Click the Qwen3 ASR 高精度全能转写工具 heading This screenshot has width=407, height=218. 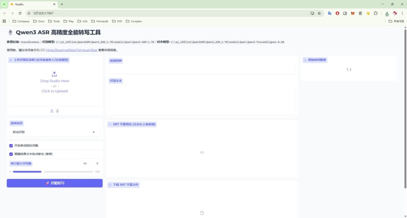click(58, 33)
